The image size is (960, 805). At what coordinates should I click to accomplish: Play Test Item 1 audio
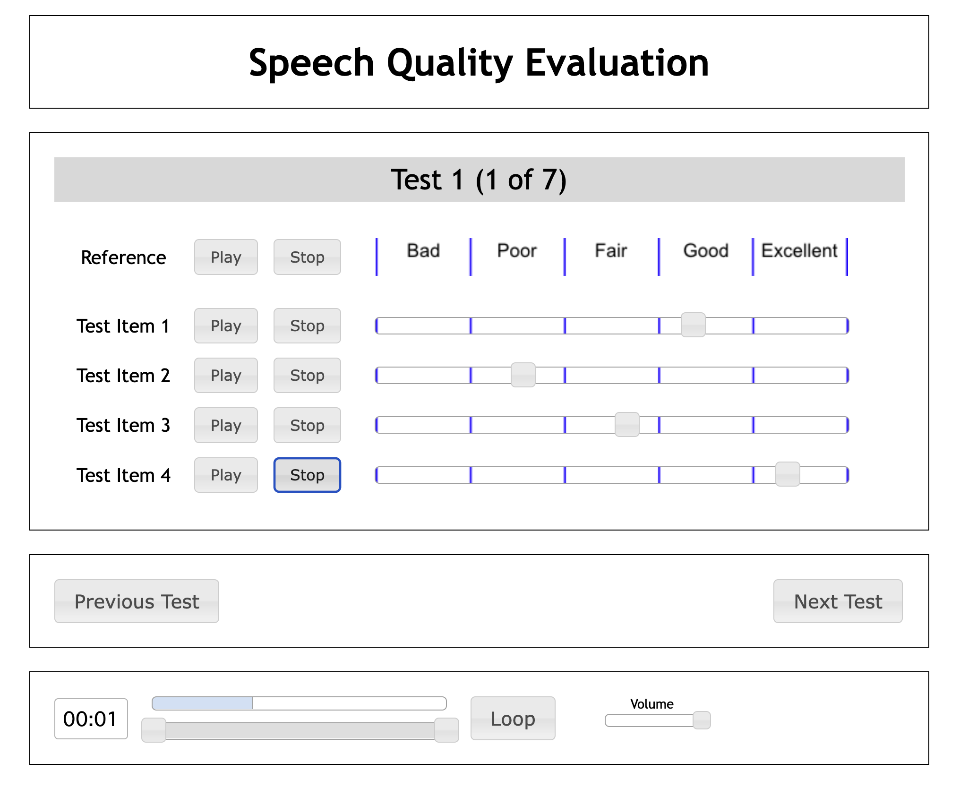tap(226, 325)
